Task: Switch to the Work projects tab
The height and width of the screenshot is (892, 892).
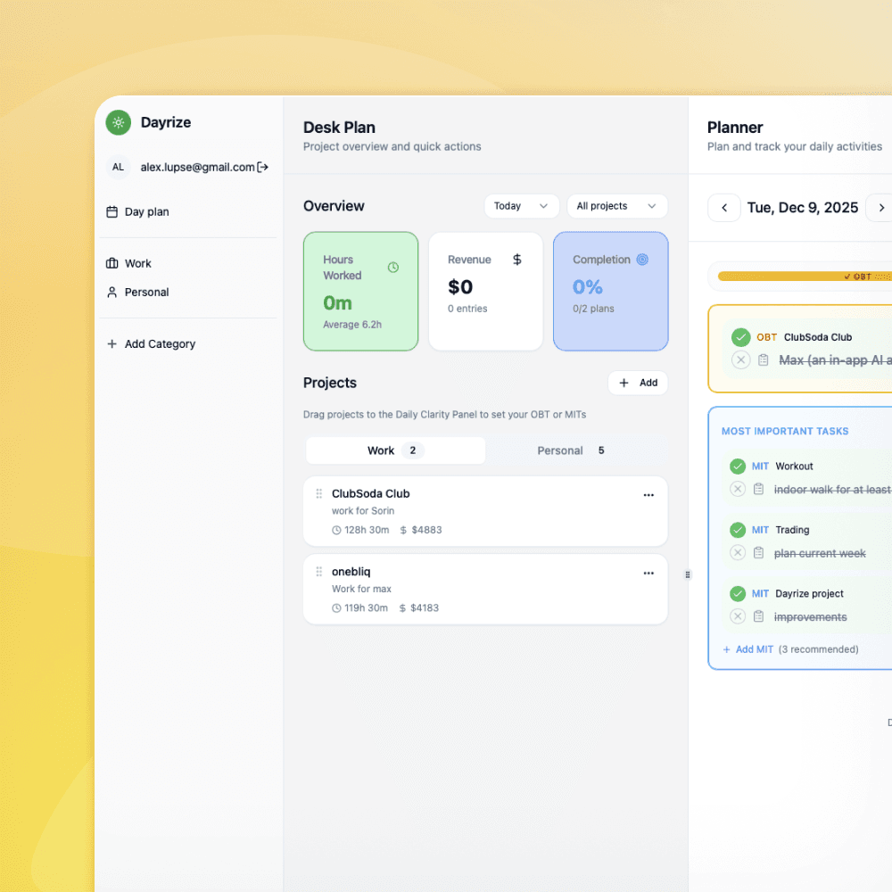Action: (396, 450)
